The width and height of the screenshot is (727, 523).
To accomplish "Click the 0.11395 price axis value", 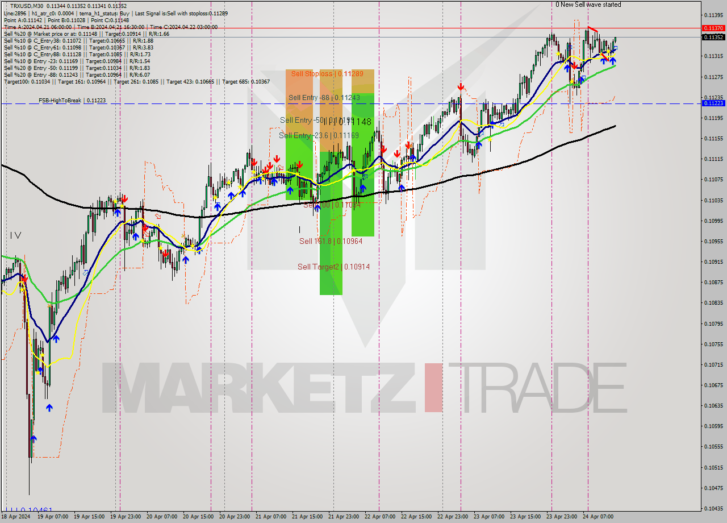I will (x=713, y=15).
